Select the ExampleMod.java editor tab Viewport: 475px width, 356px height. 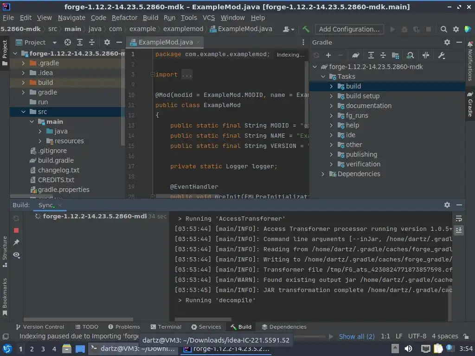click(166, 42)
